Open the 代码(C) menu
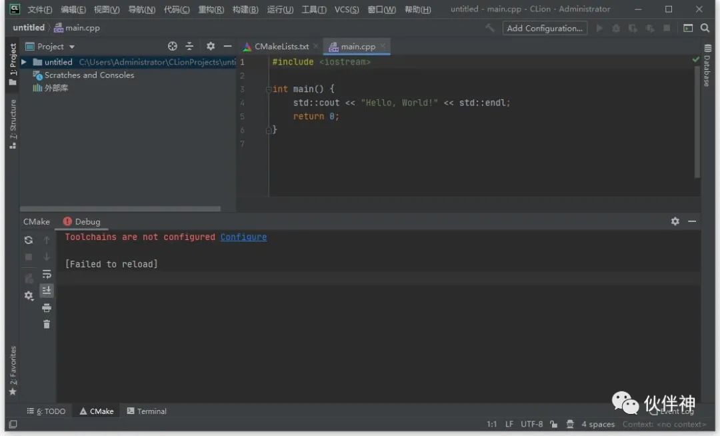This screenshot has height=436, width=720. [177, 9]
